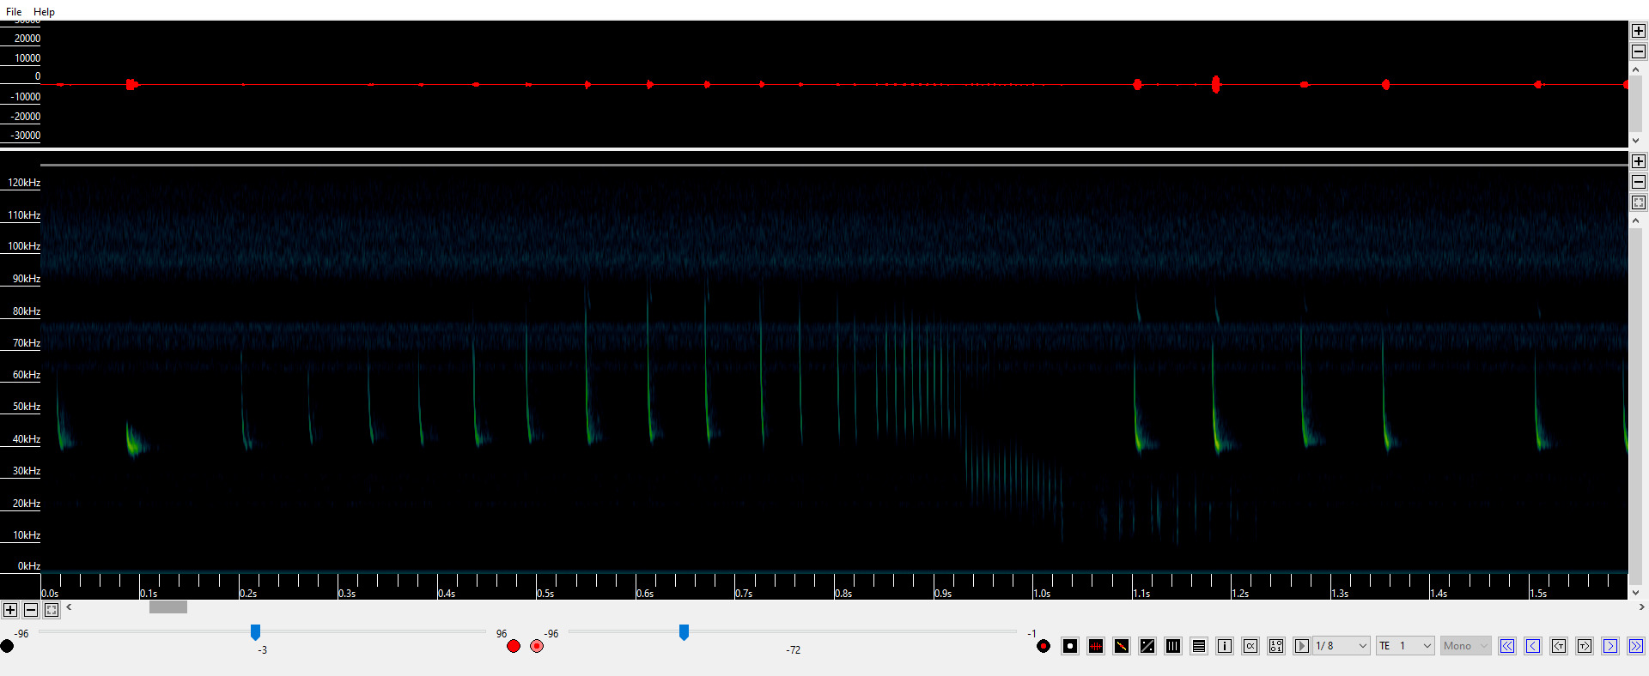
Task: Fit spectrogram vertical view to window
Action: pos(1638,202)
